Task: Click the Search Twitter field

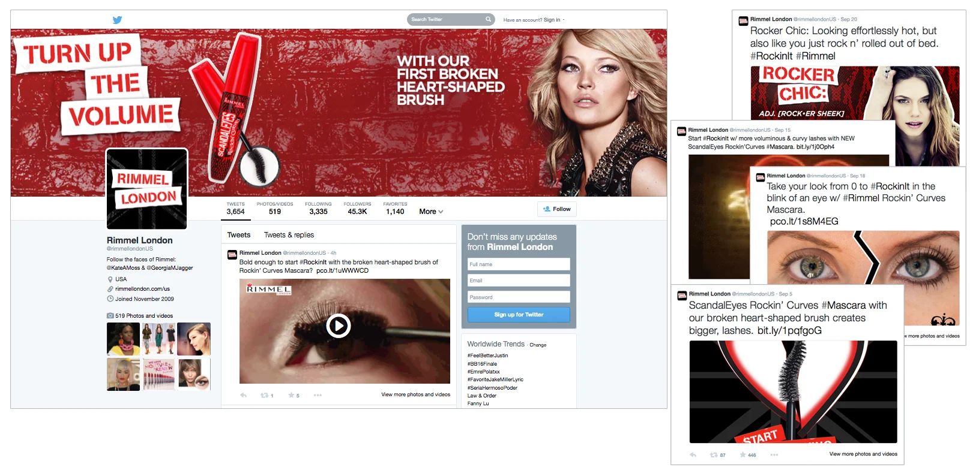Action: coord(450,19)
